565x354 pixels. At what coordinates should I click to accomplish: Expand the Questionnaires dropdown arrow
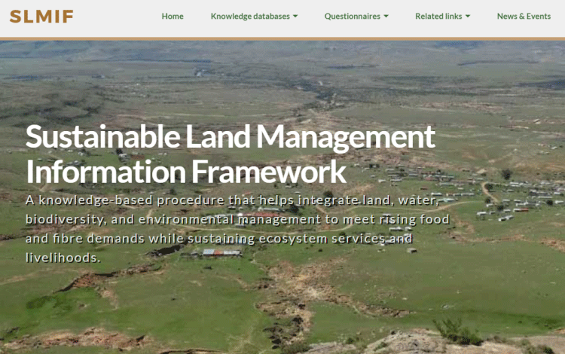click(x=386, y=17)
